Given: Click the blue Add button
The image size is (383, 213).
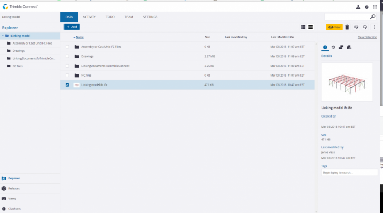Looking at the screenshot, I should (72, 27).
